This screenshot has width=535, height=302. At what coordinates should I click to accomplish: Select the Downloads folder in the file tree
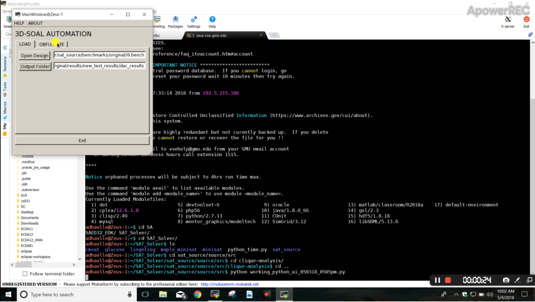point(30,223)
